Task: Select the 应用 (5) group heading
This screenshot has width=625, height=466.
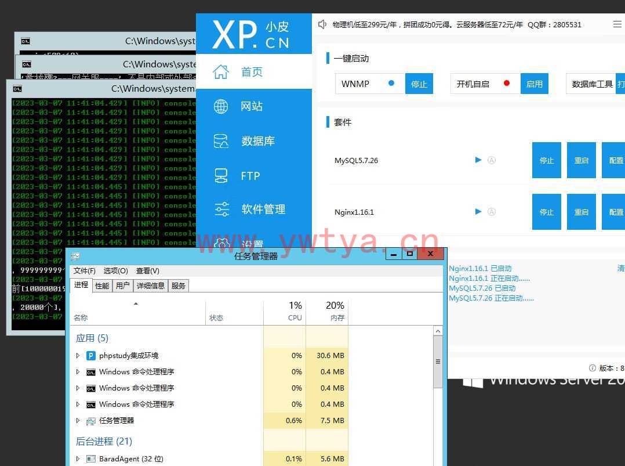Action: coord(92,338)
